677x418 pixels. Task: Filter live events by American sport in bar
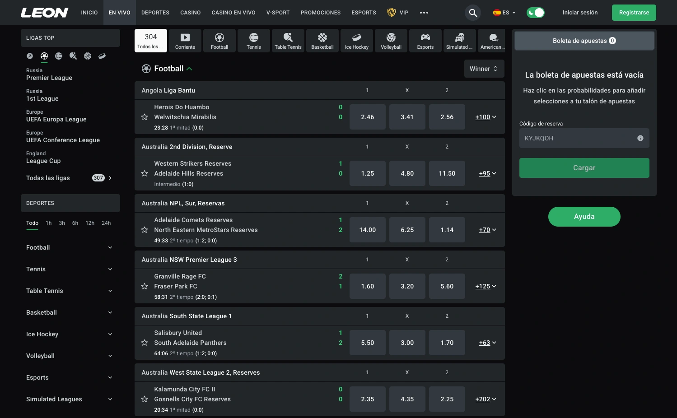point(491,41)
